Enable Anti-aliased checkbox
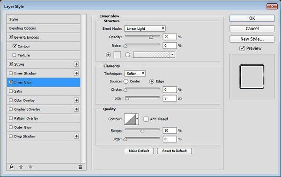The height and width of the screenshot is (177, 281). click(146, 119)
